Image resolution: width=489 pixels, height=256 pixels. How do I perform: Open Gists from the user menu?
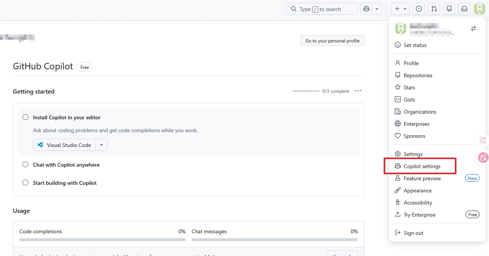tap(437, 100)
